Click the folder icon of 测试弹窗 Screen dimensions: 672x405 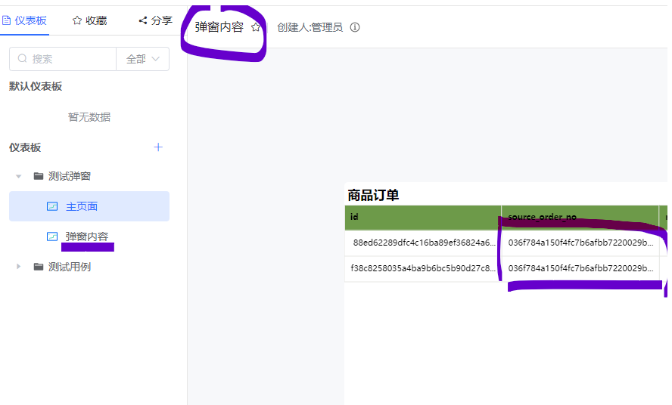[x=39, y=176]
